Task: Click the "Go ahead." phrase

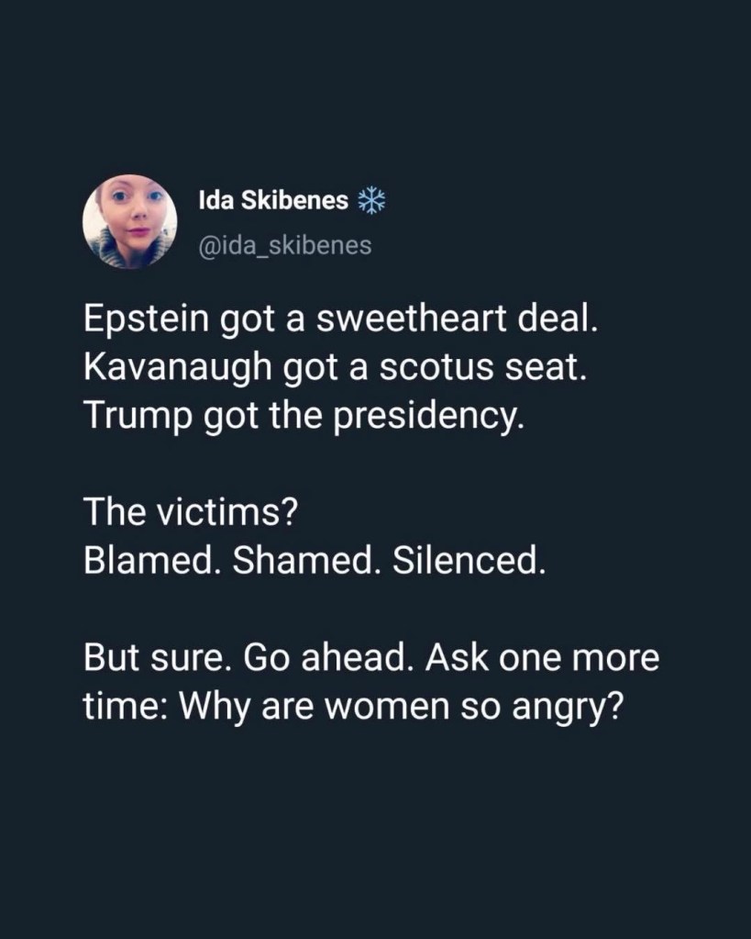Action: point(335,660)
